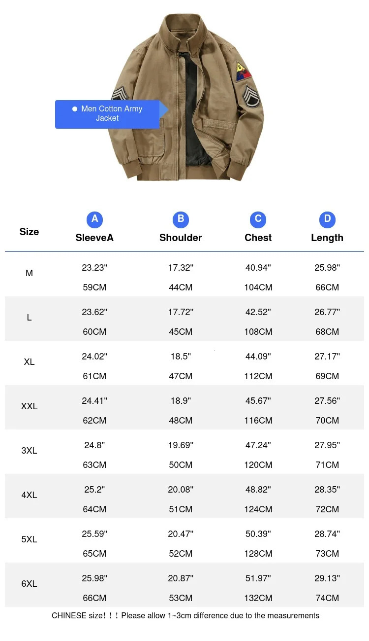The image size is (369, 641).
Task: Select the 6XL size row label
Action: [x=29, y=584]
